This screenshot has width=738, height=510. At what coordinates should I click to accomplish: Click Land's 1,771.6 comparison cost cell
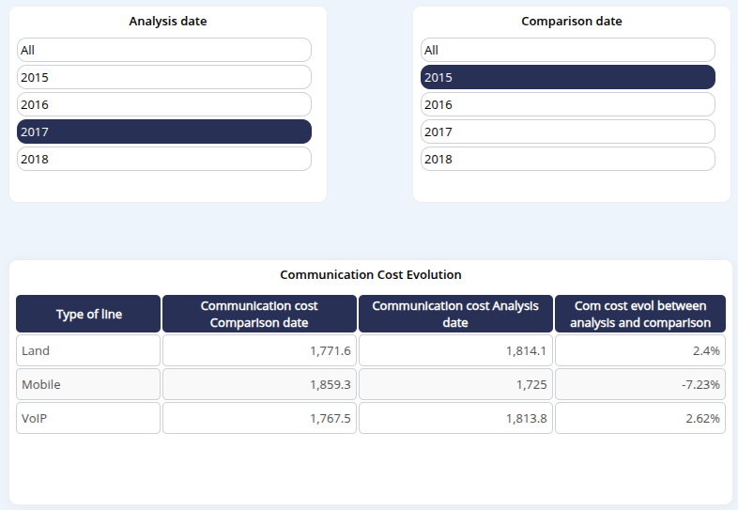tap(259, 350)
